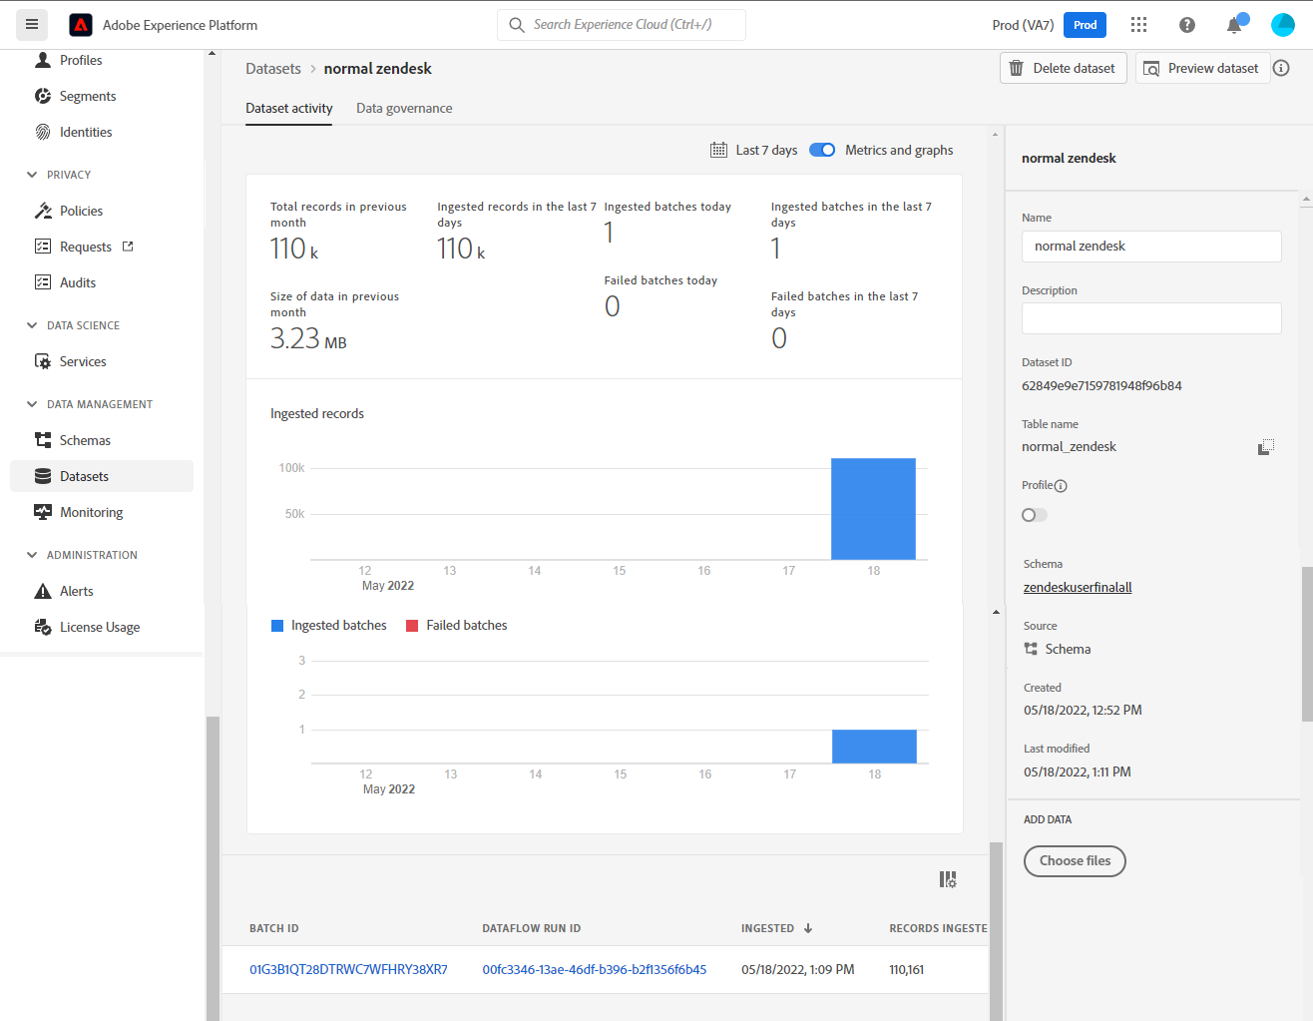Open Identities from sidebar
Viewport: 1313px width, 1021px height.
(86, 132)
